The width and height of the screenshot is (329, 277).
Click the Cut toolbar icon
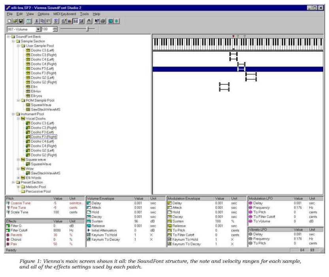[37, 21]
